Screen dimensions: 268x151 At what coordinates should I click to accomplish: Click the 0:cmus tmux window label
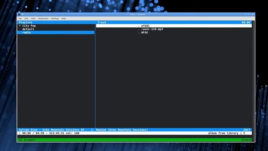[30, 140]
